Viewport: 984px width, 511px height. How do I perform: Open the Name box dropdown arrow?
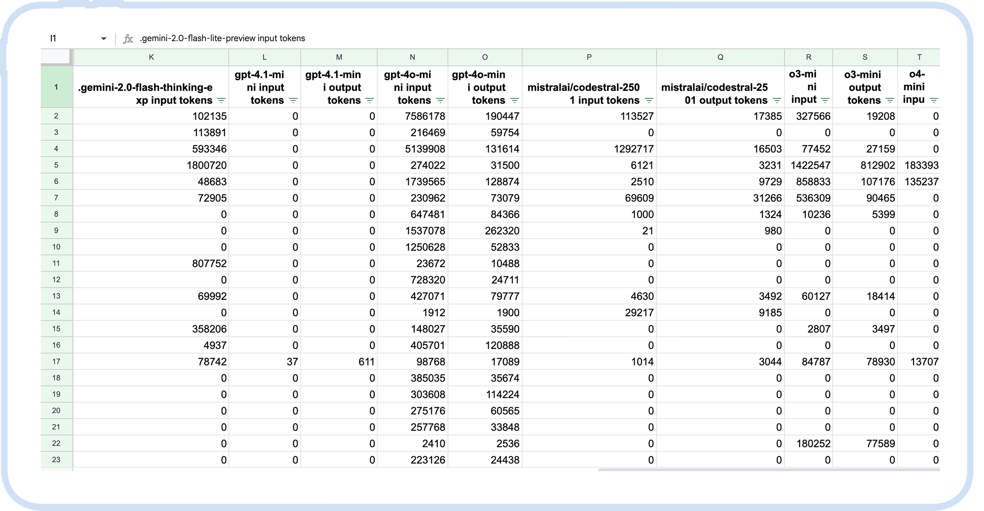coord(104,39)
